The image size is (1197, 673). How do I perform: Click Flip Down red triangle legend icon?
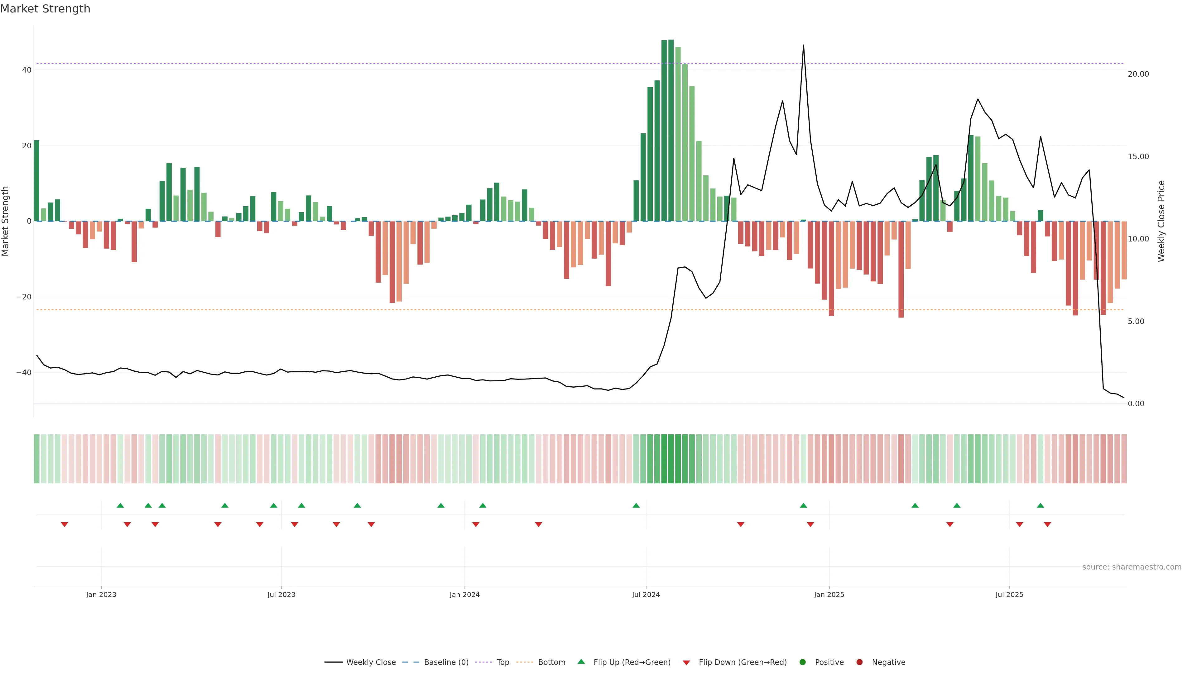pyautogui.click(x=686, y=662)
